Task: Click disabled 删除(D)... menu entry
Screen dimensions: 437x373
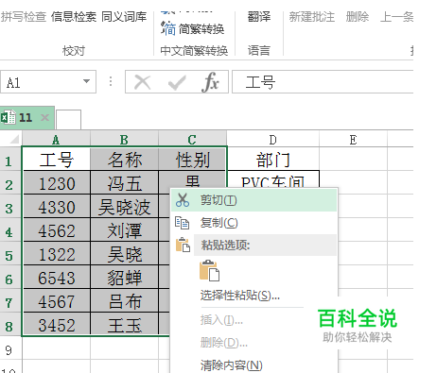Action: tap(224, 342)
